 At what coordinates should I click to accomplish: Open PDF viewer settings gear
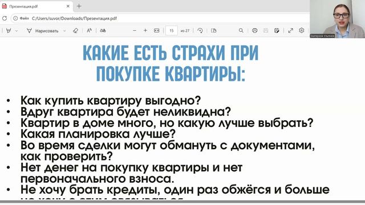pyautogui.click(x=302, y=30)
